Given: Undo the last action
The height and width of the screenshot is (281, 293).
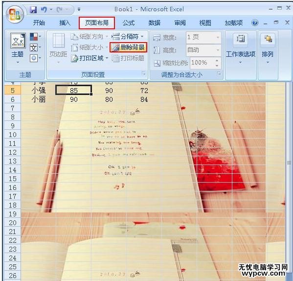Looking at the screenshot, I should click(x=44, y=9).
